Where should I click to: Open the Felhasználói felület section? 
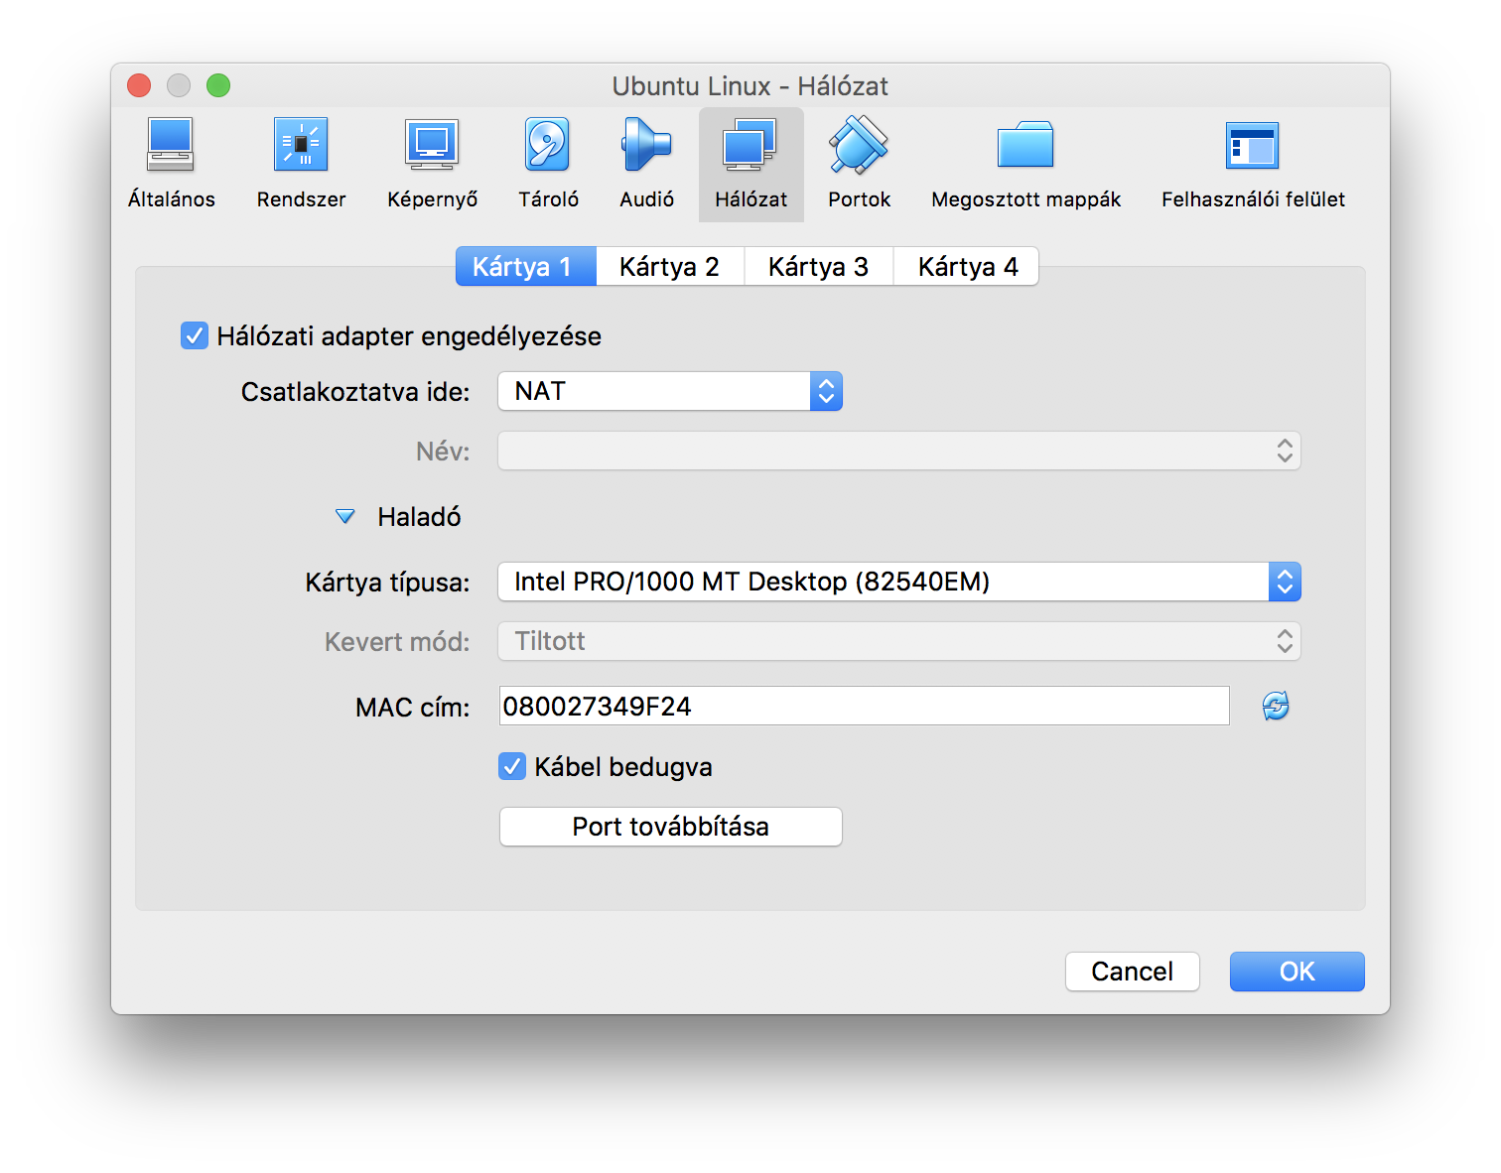coord(1253,165)
